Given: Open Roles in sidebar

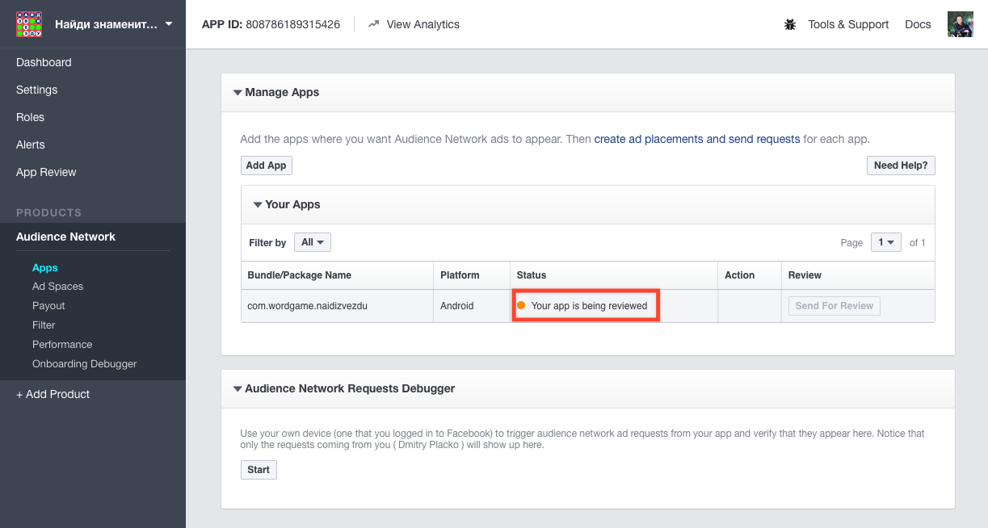Looking at the screenshot, I should pyautogui.click(x=30, y=117).
